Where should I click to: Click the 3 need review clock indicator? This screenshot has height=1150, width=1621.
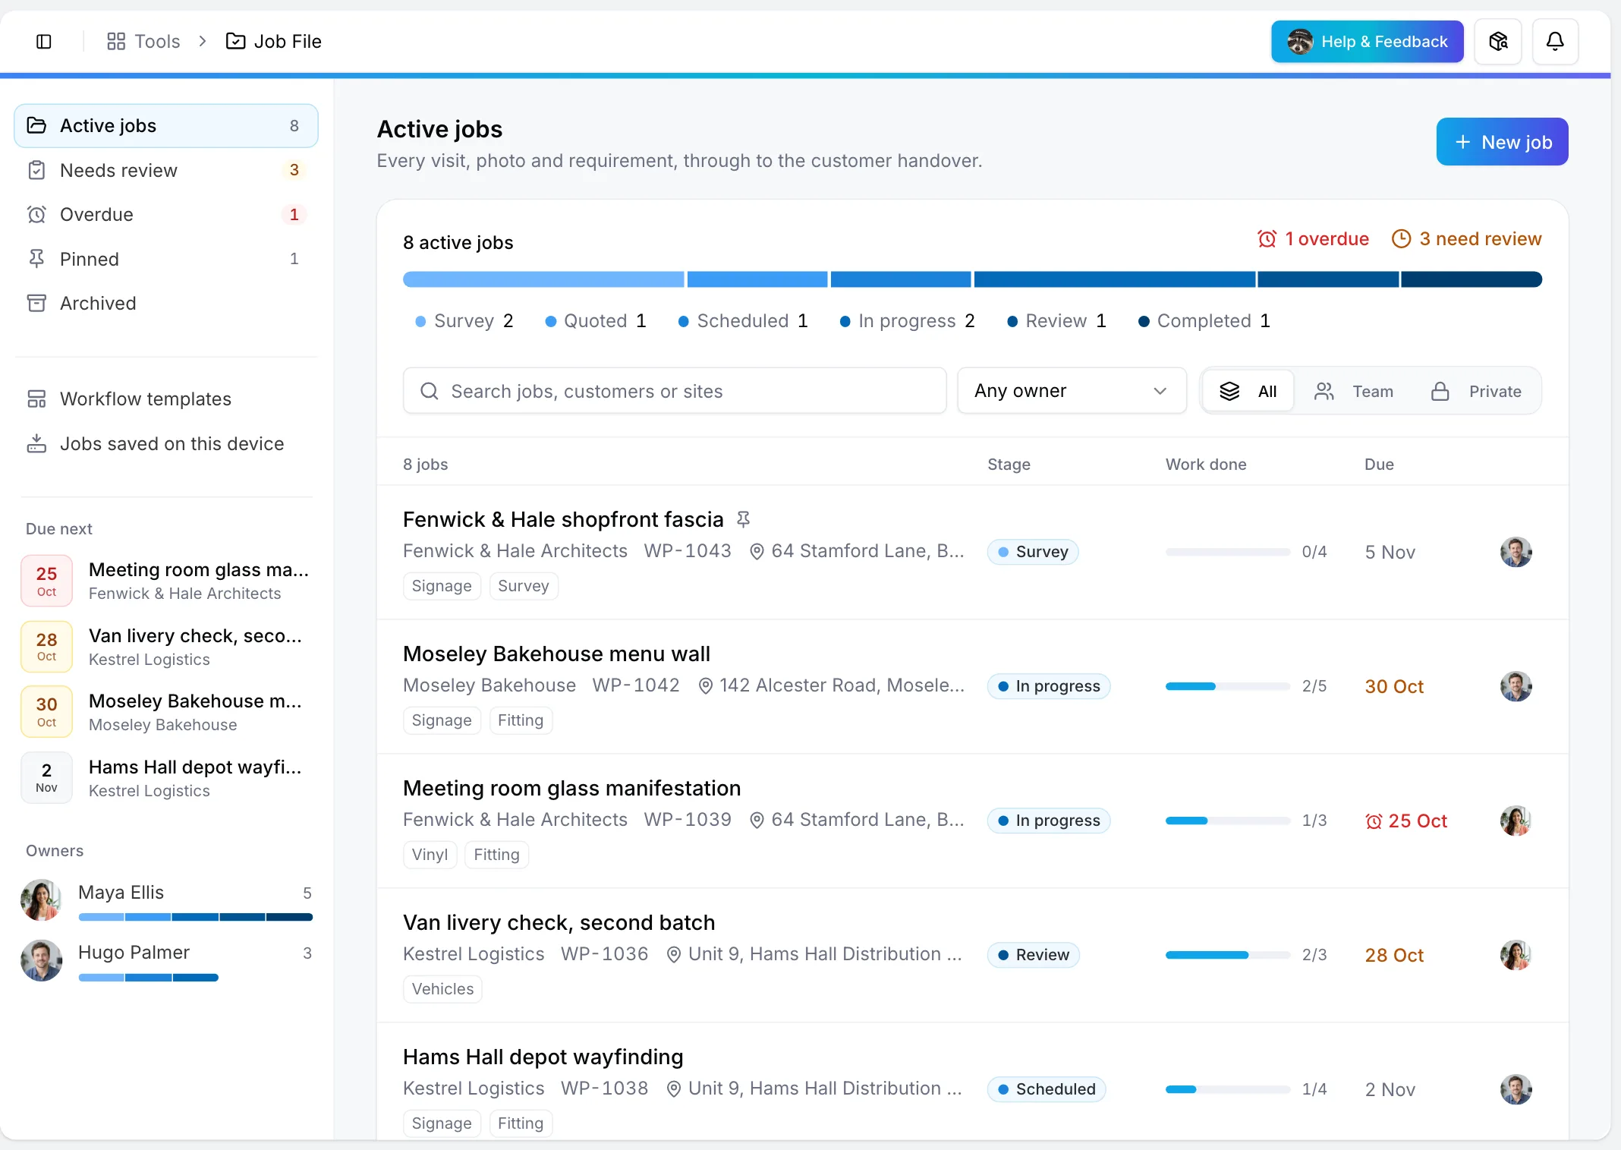[1466, 239]
